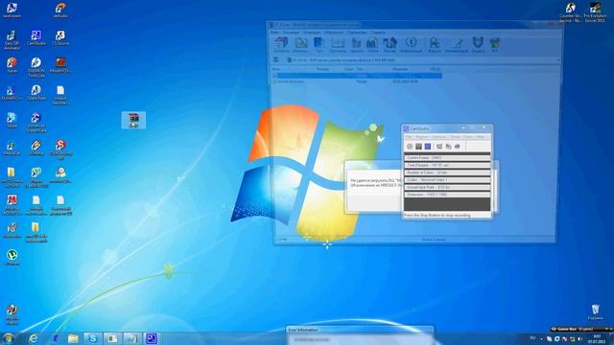Screen dimensions: 614x345
Task: Open the File menu in WinRAR
Action: [275, 33]
